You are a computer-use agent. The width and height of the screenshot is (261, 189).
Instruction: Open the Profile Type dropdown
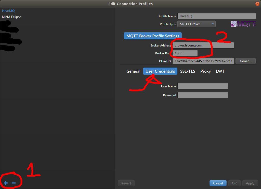click(x=197, y=24)
